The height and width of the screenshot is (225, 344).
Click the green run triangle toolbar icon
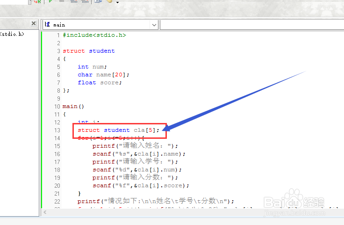(x=50, y=1)
